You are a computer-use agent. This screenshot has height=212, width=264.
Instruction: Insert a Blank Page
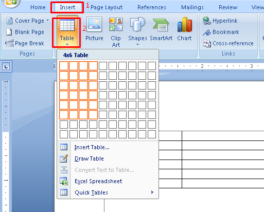tap(25, 32)
